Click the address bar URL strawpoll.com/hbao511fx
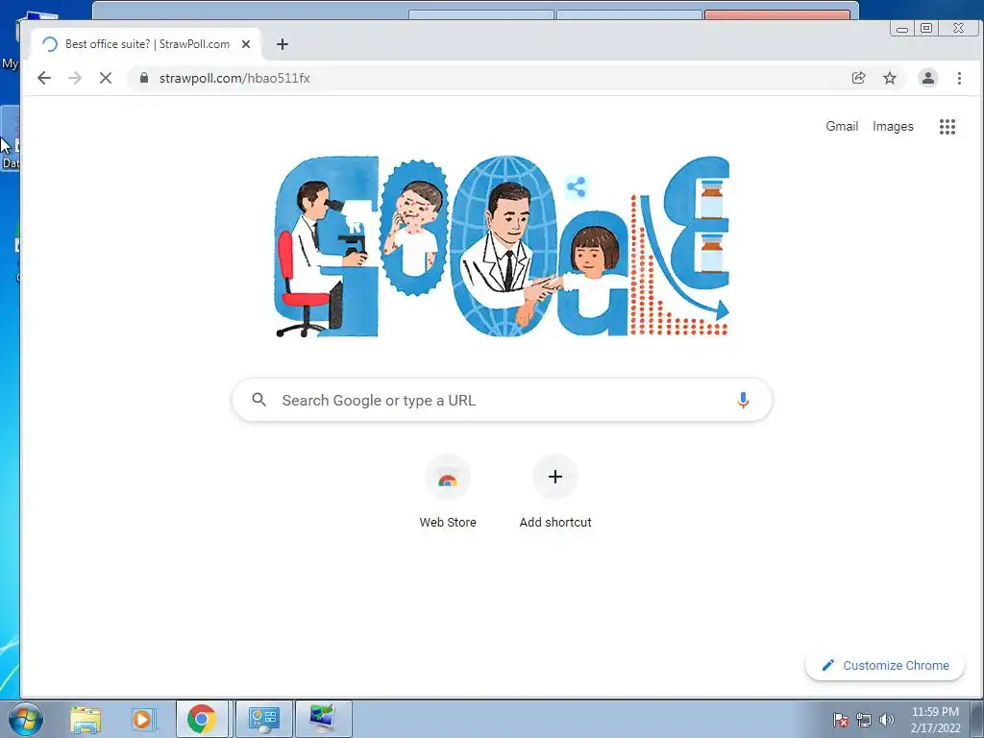This screenshot has width=984, height=738. pyautogui.click(x=234, y=78)
